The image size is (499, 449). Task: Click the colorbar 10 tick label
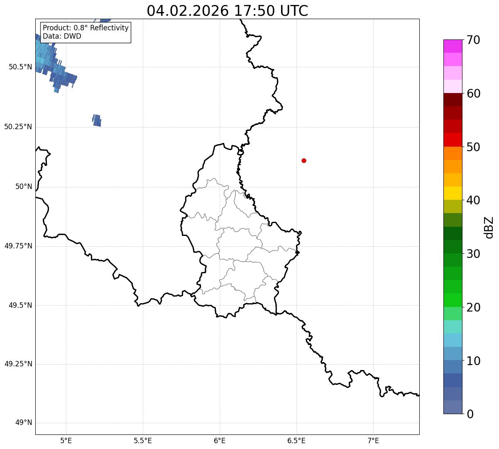click(x=473, y=361)
